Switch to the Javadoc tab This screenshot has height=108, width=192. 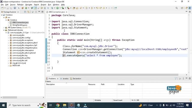[x=65, y=79]
